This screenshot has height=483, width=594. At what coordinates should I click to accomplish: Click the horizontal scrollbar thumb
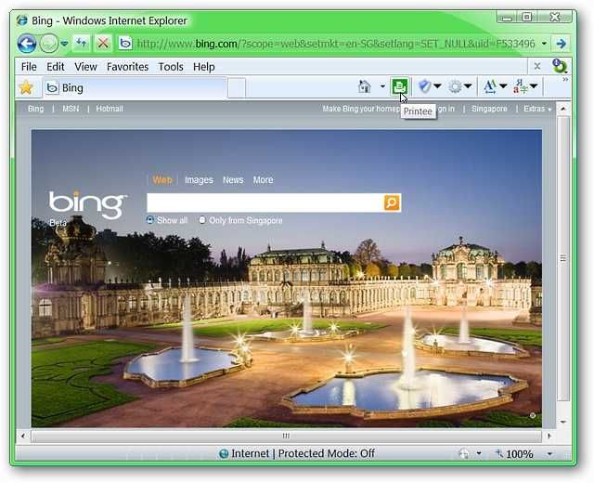(286, 436)
